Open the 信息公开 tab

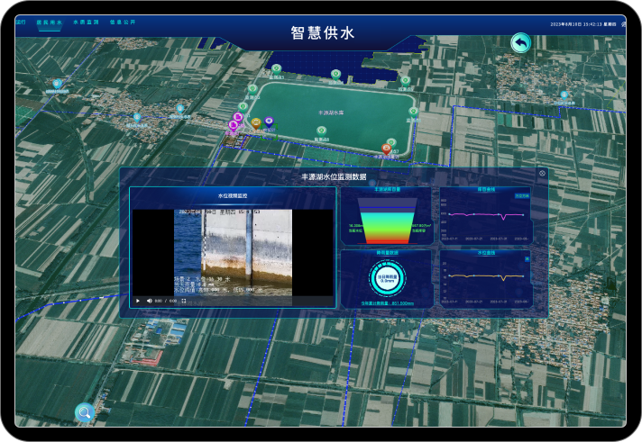tap(122, 21)
